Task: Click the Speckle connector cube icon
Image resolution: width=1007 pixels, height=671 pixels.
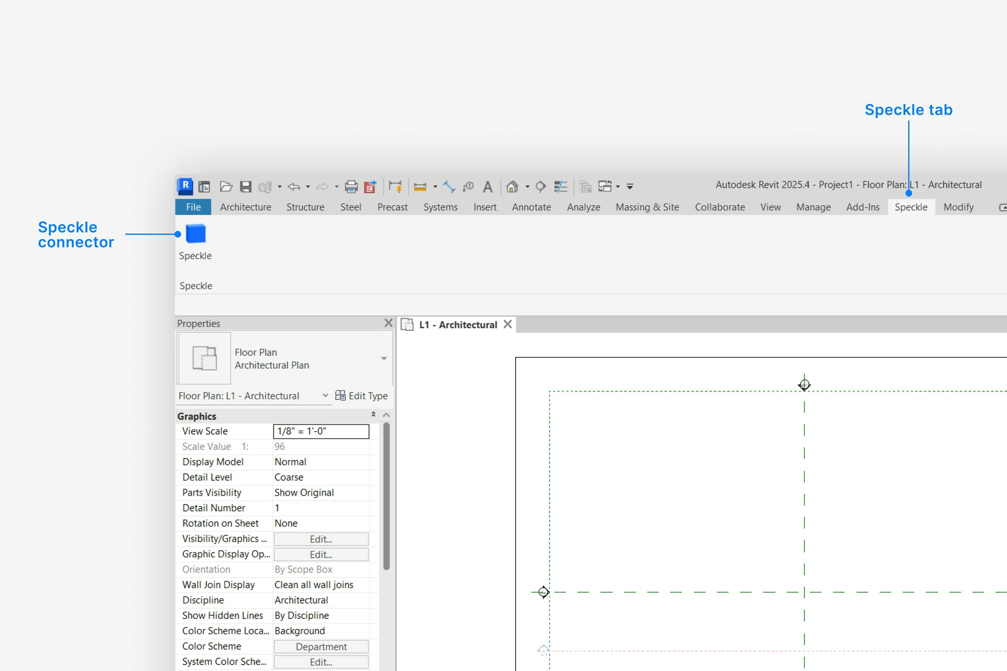Action: click(x=196, y=234)
